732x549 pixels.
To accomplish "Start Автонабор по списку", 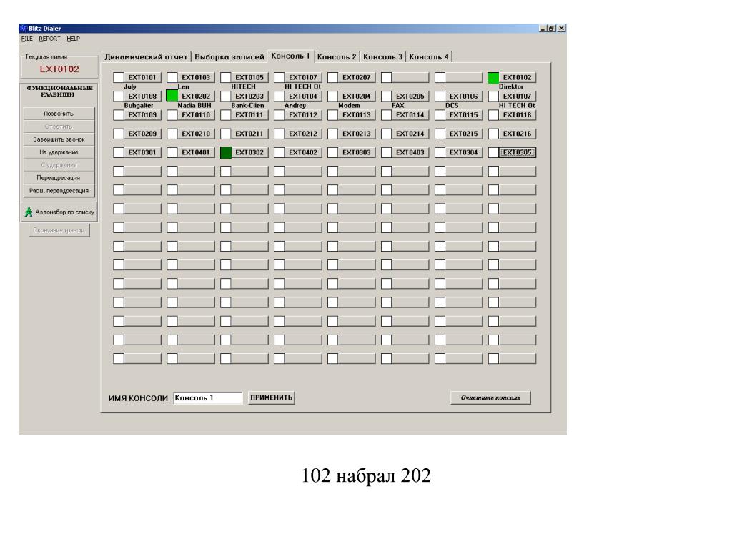I will pyautogui.click(x=59, y=212).
